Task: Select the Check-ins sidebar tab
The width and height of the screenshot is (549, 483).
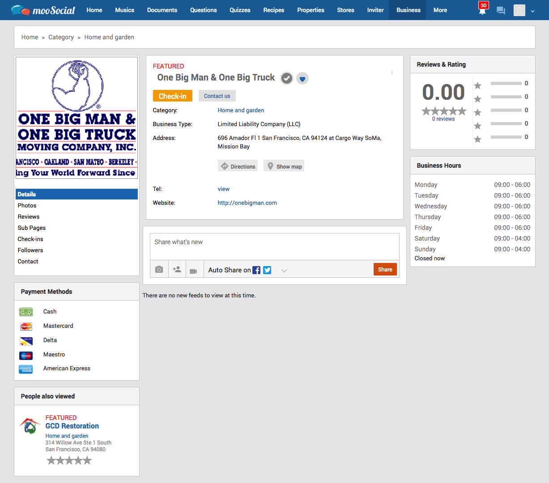Action: point(77,239)
